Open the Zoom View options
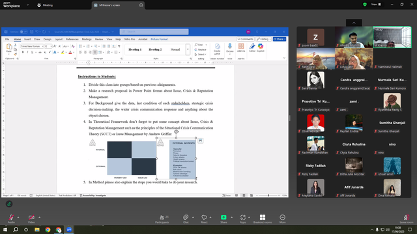Image resolution: width=417 pixels, height=234 pixels. pos(376,5)
